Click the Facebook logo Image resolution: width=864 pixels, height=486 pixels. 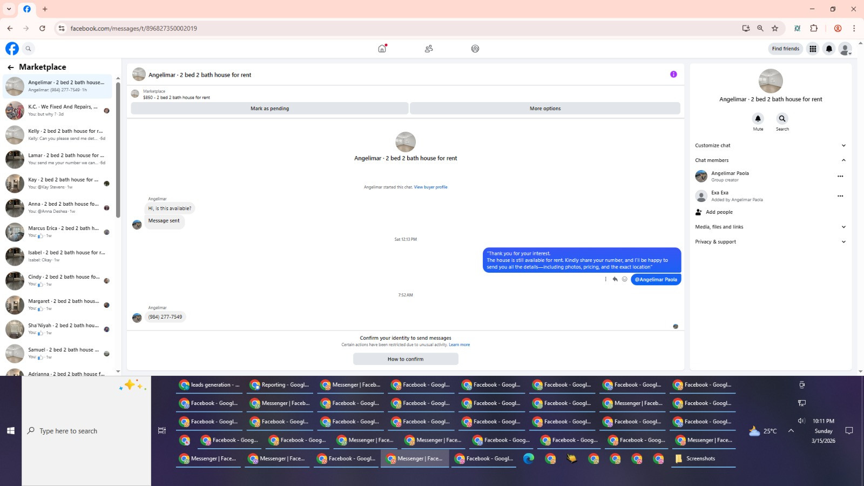tap(12, 49)
